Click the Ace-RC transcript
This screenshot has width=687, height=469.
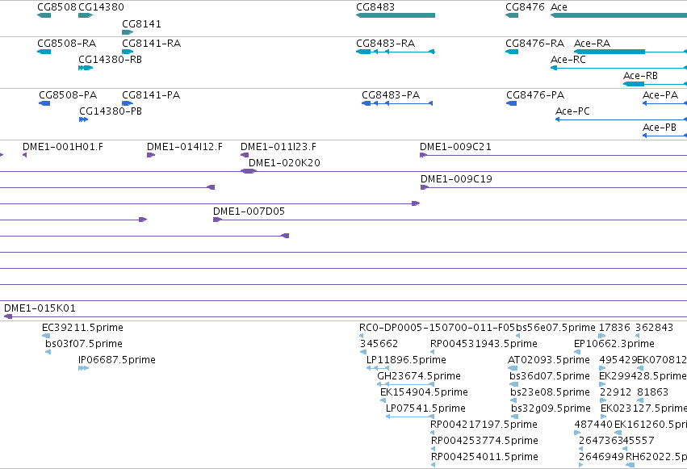(x=618, y=68)
